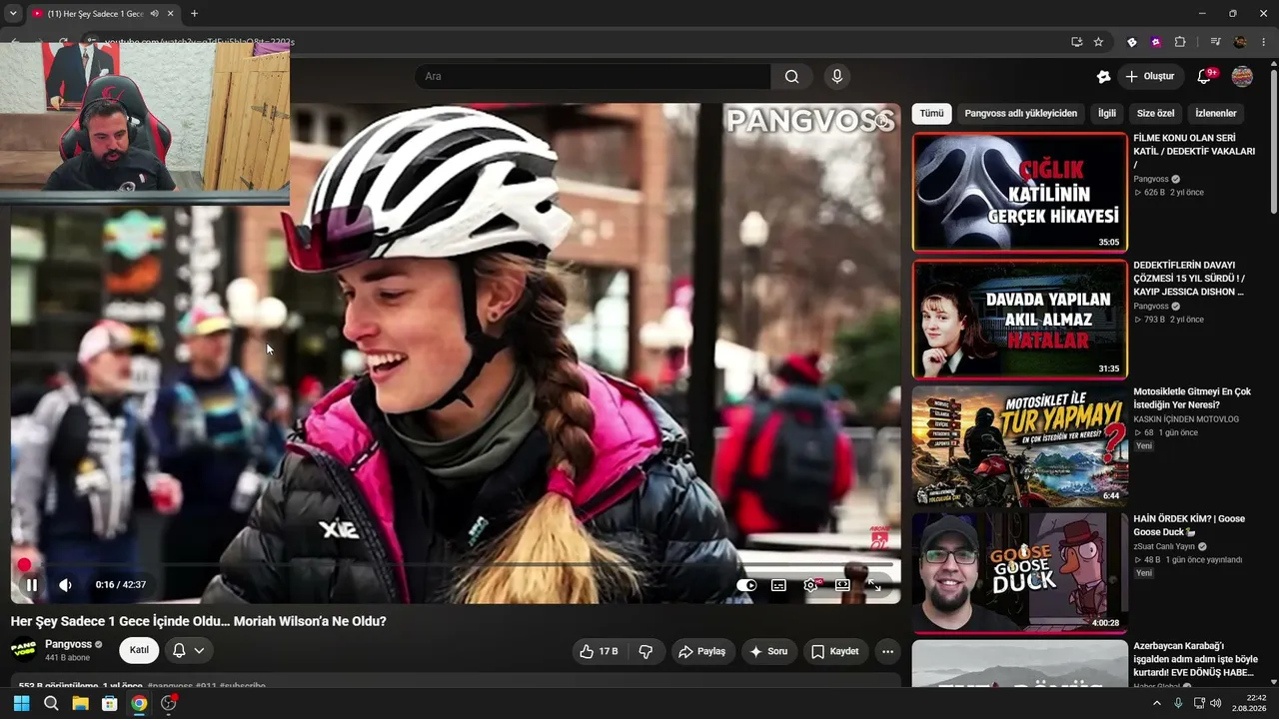This screenshot has height=719, width=1279.
Task: Like the video with 17 B
Action: (599, 651)
